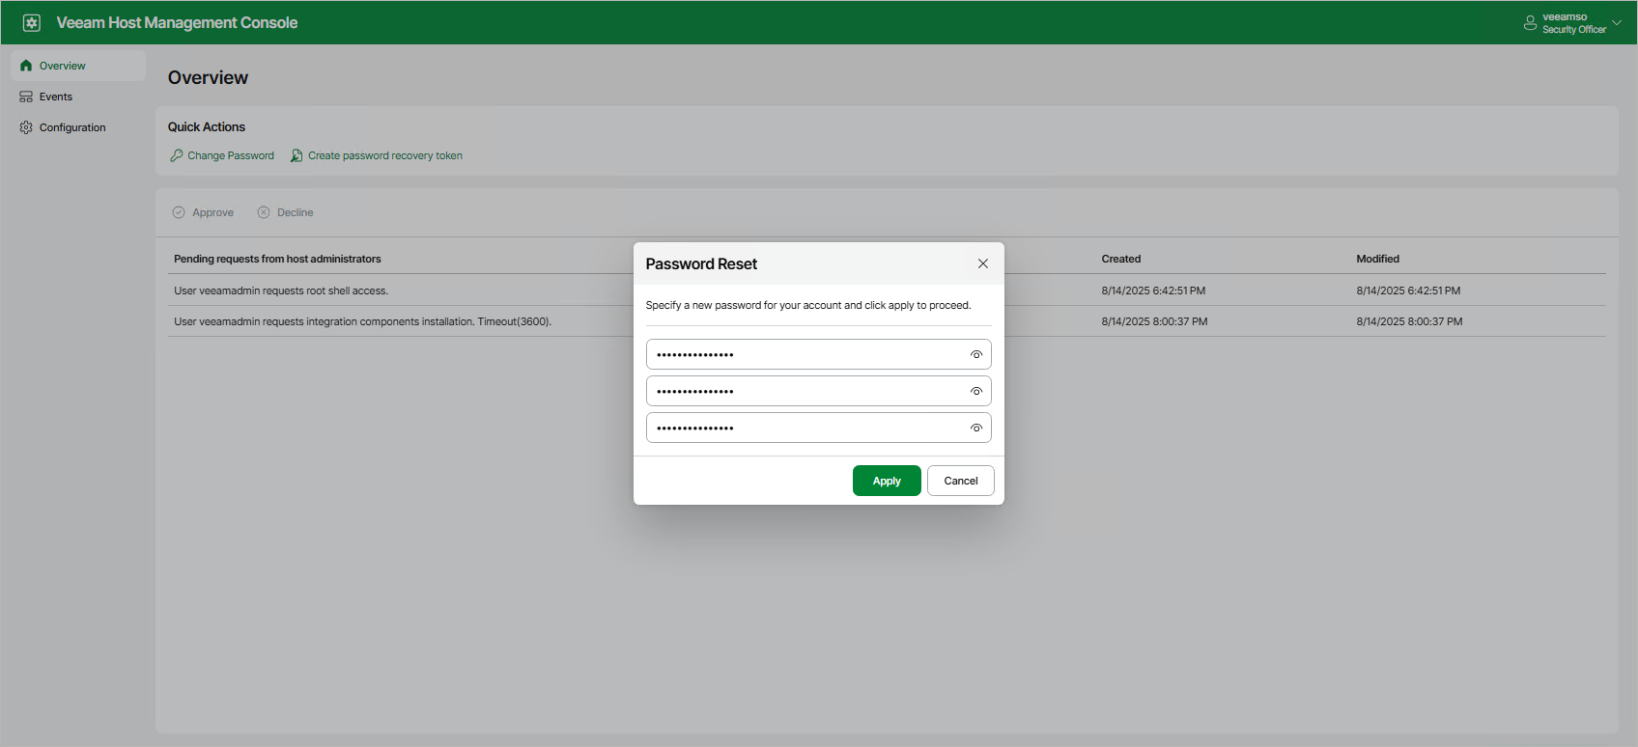Click Pending requests from host administrators header

(x=277, y=259)
